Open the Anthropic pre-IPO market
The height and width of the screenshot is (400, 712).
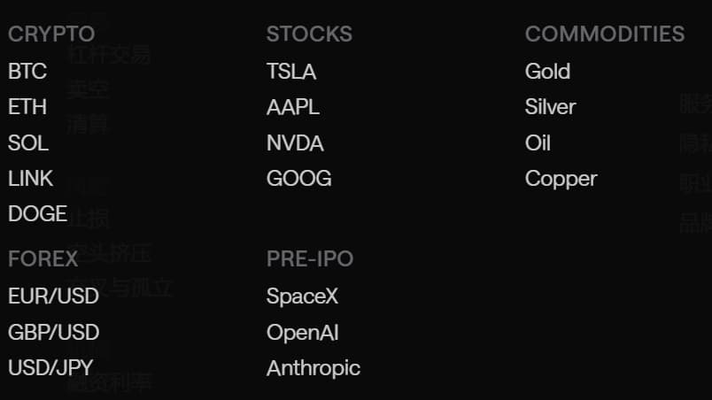coord(313,368)
